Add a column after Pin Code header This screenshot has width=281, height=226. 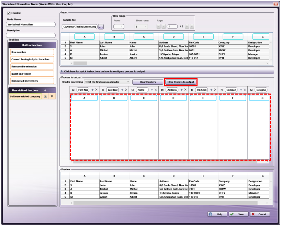tap(211, 90)
